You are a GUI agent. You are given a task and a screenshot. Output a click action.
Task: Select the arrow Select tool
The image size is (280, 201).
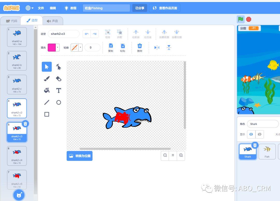pos(47,67)
